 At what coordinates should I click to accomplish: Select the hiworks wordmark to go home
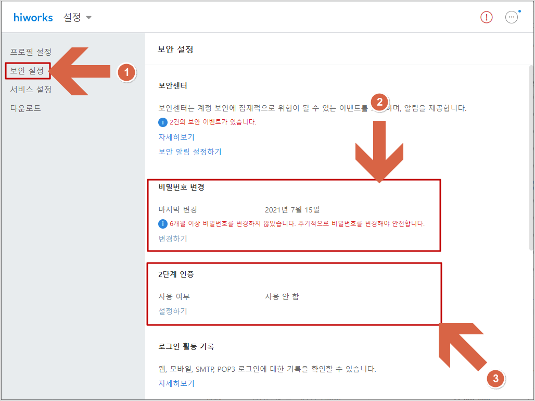(x=33, y=17)
